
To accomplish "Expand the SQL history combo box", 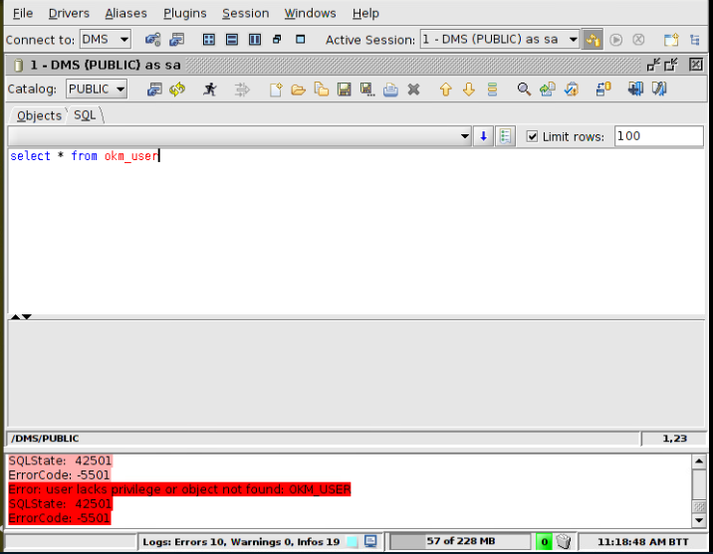I will pos(464,136).
